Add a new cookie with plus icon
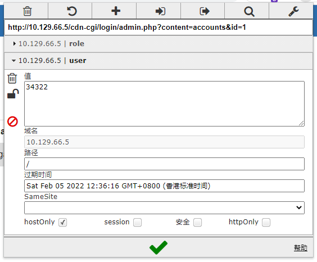This screenshot has width=317, height=262. [116, 11]
